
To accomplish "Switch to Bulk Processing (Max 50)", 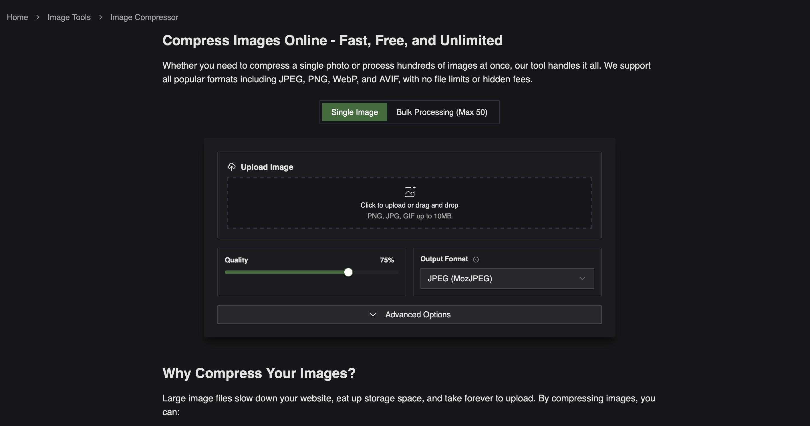I will pyautogui.click(x=442, y=112).
